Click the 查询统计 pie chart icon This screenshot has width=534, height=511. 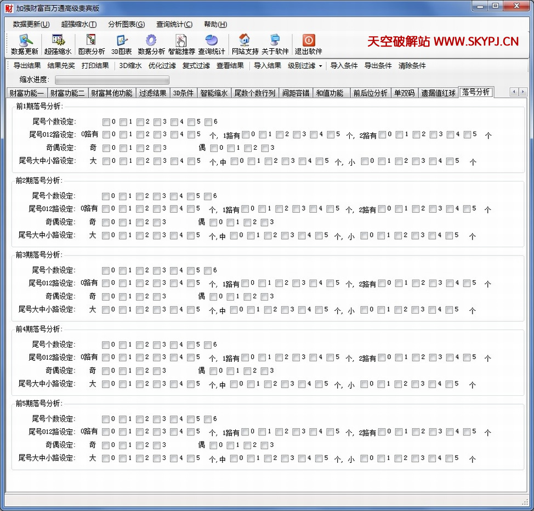click(212, 41)
